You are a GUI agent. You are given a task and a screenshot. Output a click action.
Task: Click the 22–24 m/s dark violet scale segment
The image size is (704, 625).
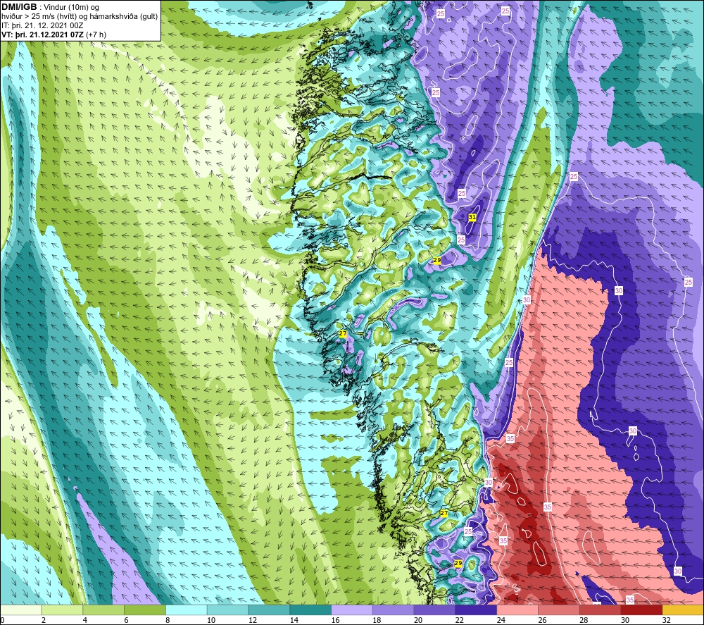point(476,610)
